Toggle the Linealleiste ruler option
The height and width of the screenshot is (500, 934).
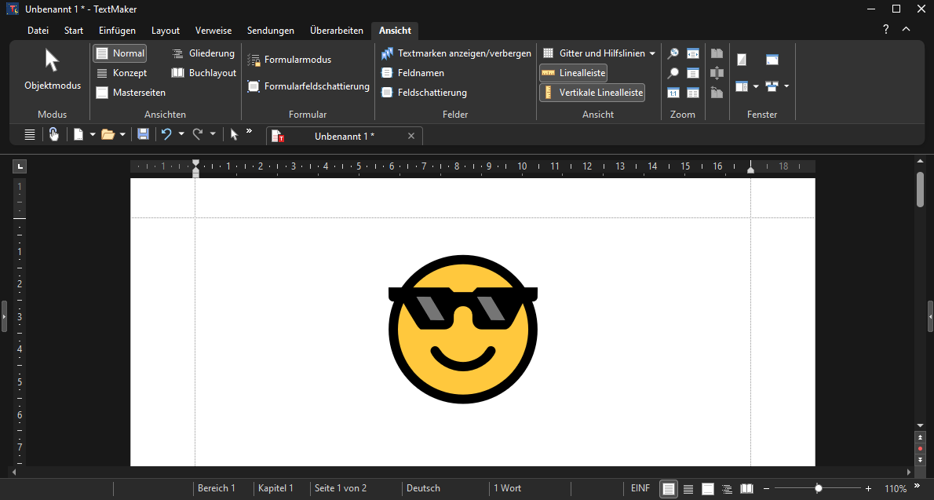(x=573, y=73)
